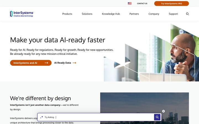Open the US flag language selector
This screenshot has width=199, height=124.
(x=130, y=3)
